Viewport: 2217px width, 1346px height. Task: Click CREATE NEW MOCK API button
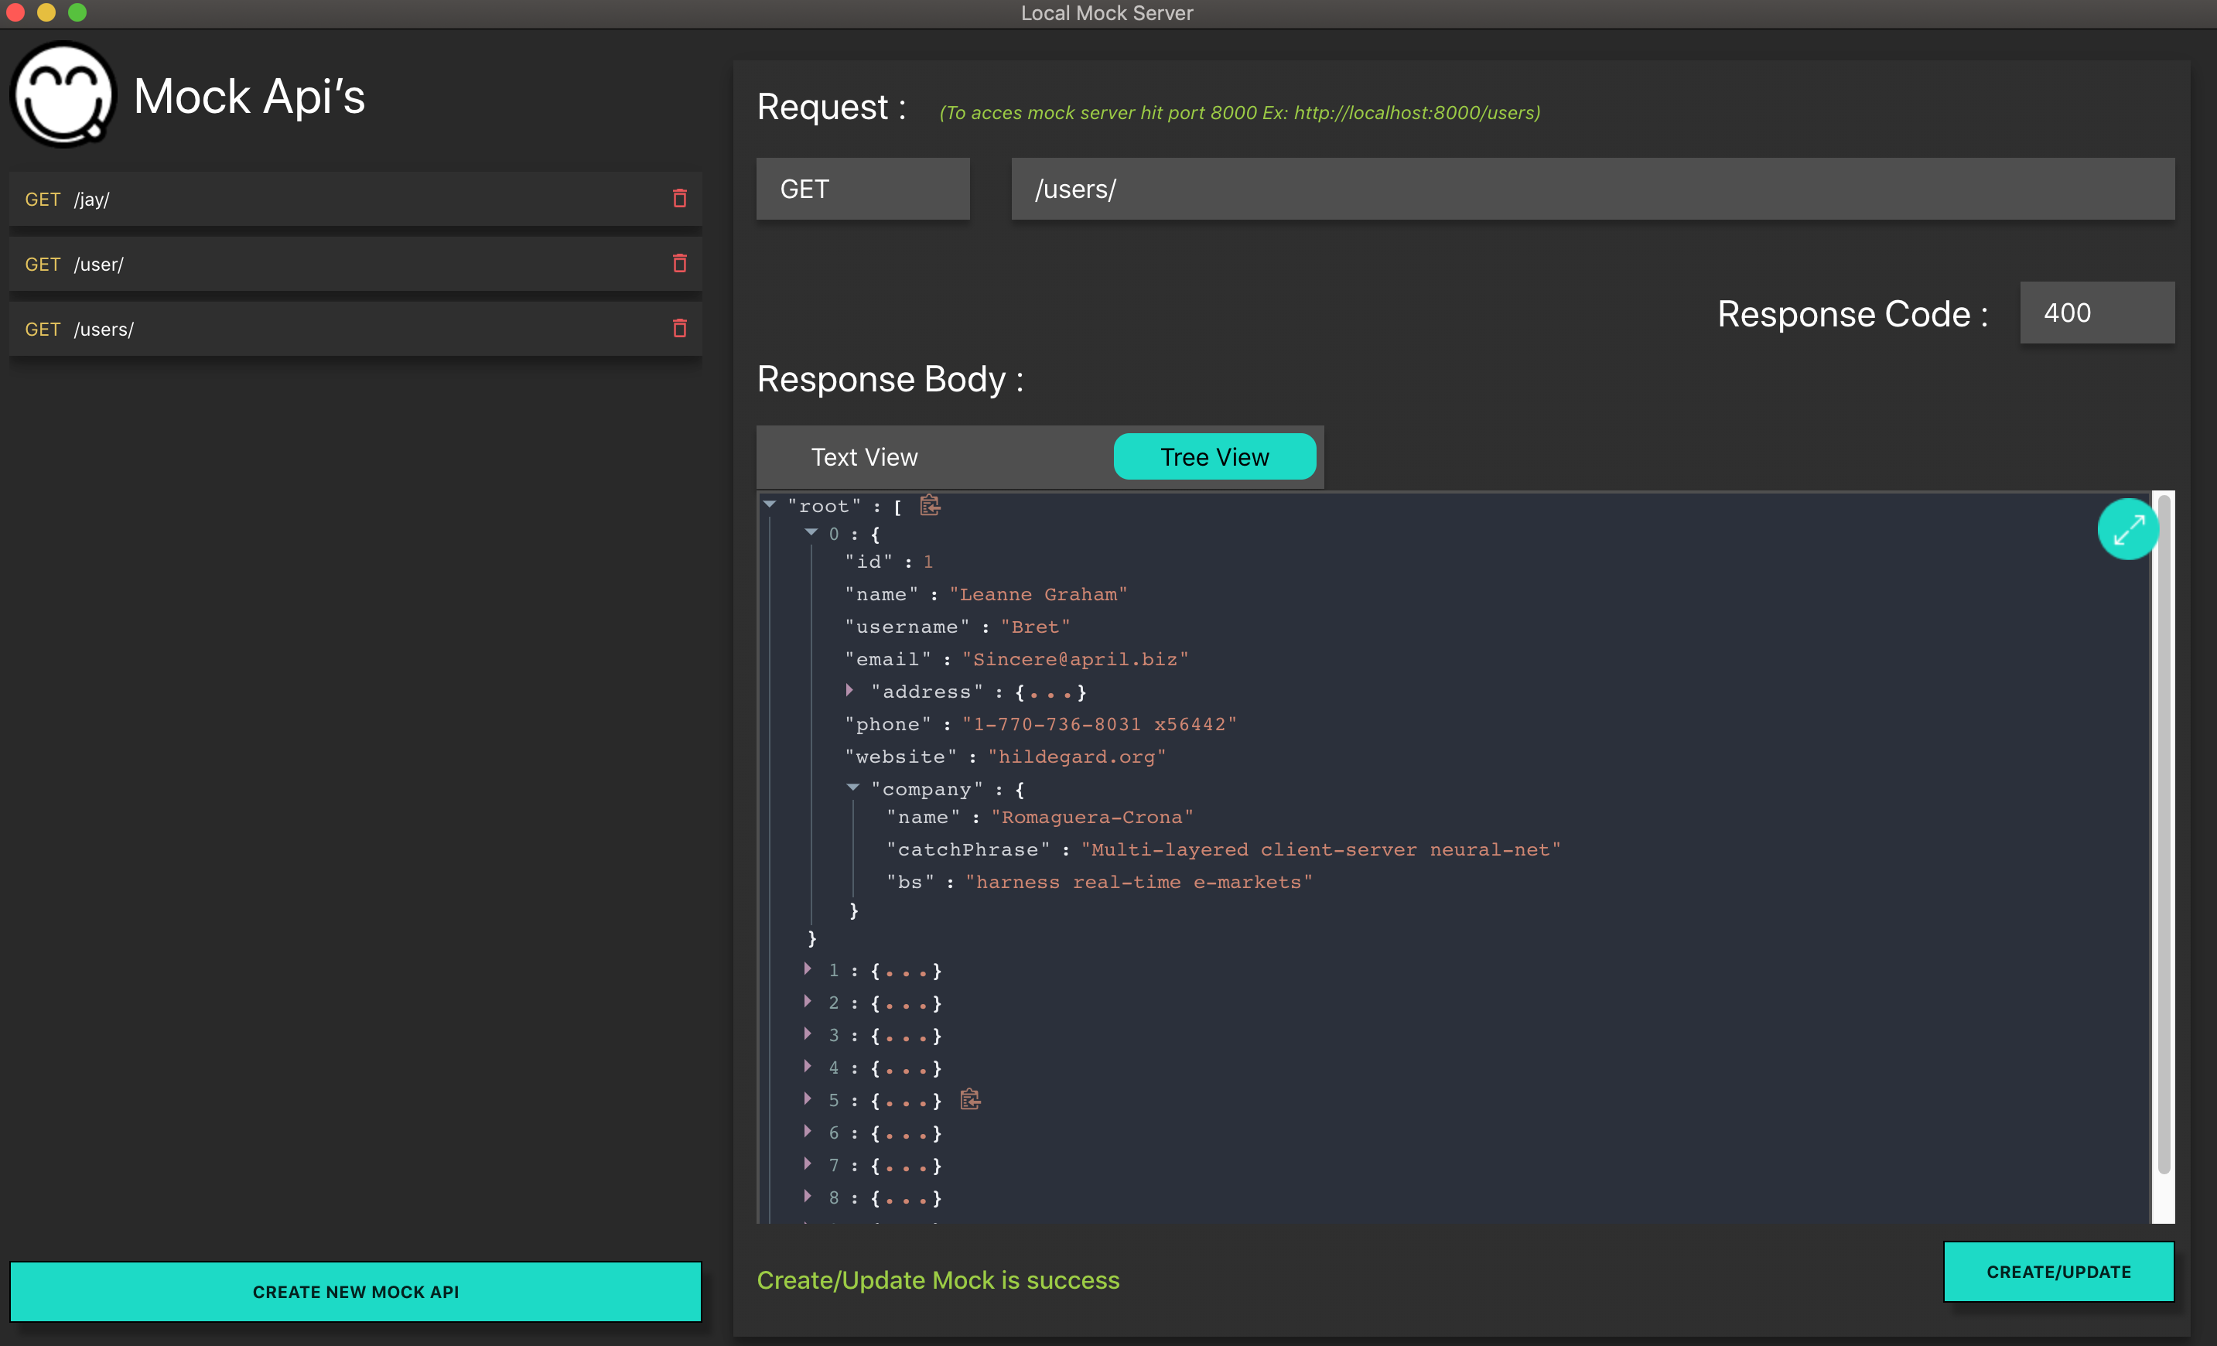tap(355, 1291)
